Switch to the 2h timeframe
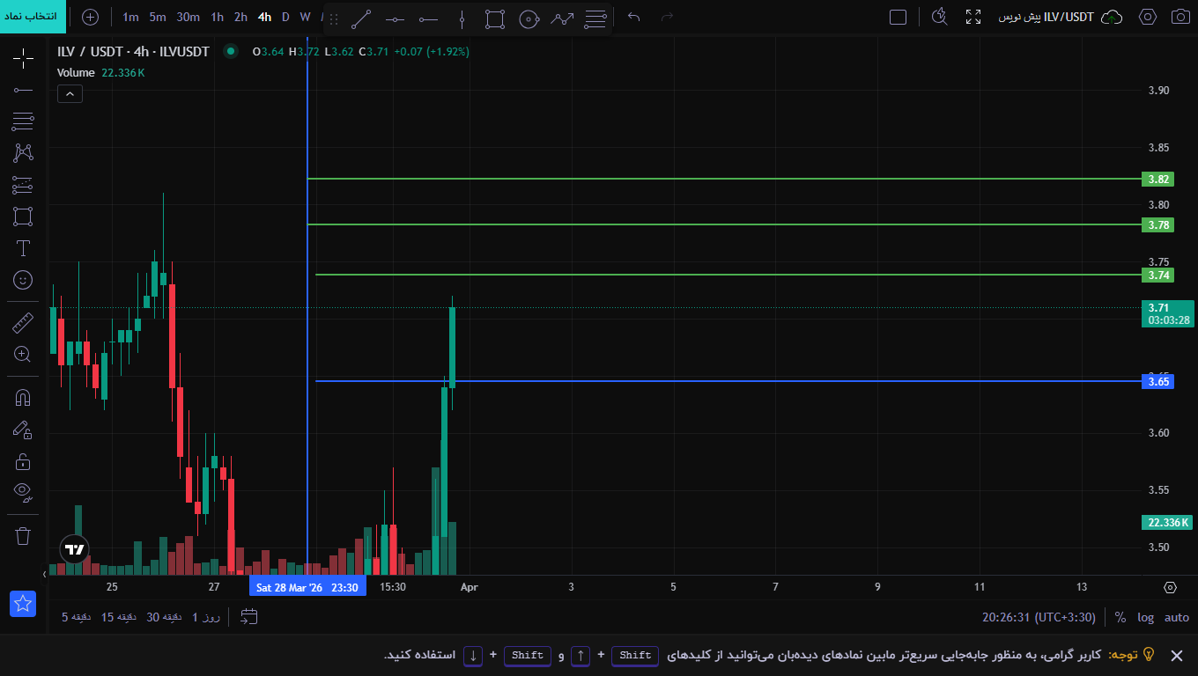The height and width of the screenshot is (676, 1198). (x=240, y=17)
